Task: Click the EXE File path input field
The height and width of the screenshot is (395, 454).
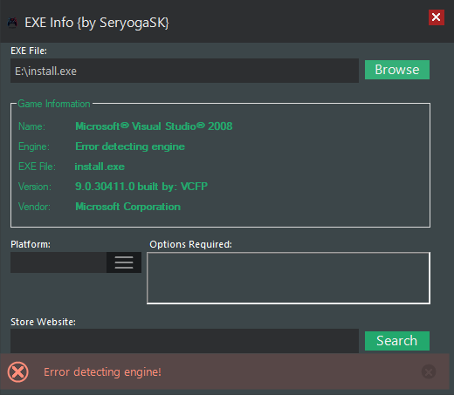Action: [x=184, y=71]
